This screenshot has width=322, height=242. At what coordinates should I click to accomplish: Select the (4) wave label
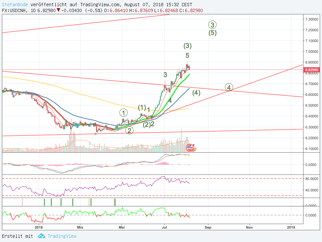(196, 93)
